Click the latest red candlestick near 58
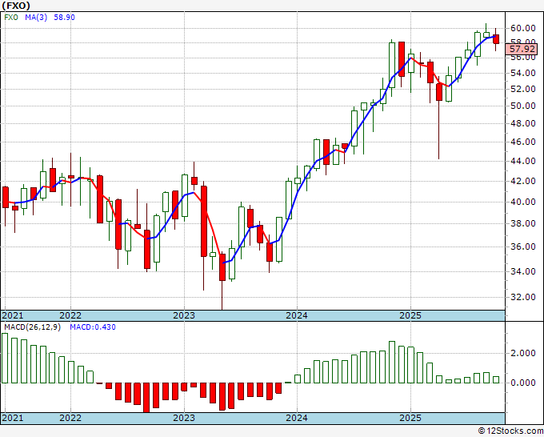The width and height of the screenshot is (544, 437). [x=496, y=39]
